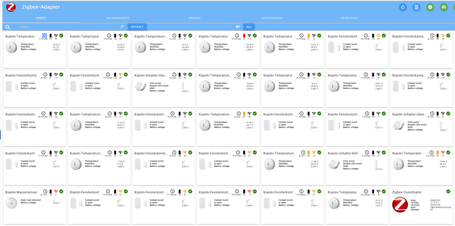Click the blue face-outlet icon in header
This screenshot has width=455, height=226.
[430, 7]
